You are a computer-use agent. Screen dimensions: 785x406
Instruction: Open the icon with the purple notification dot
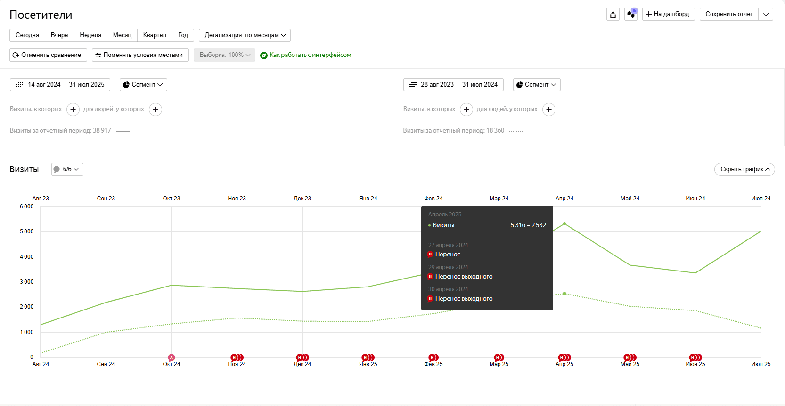point(631,14)
